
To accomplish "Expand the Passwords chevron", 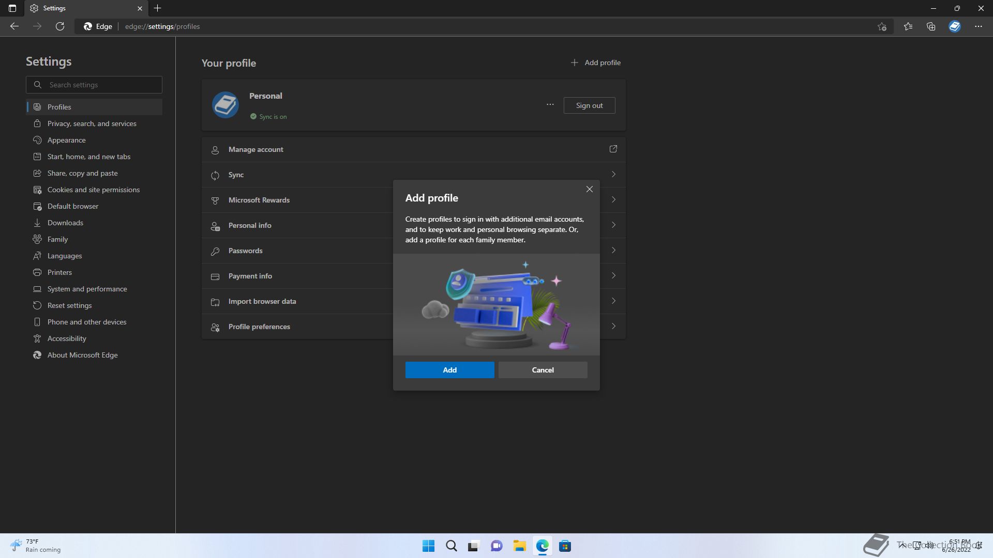I will click(x=613, y=251).
